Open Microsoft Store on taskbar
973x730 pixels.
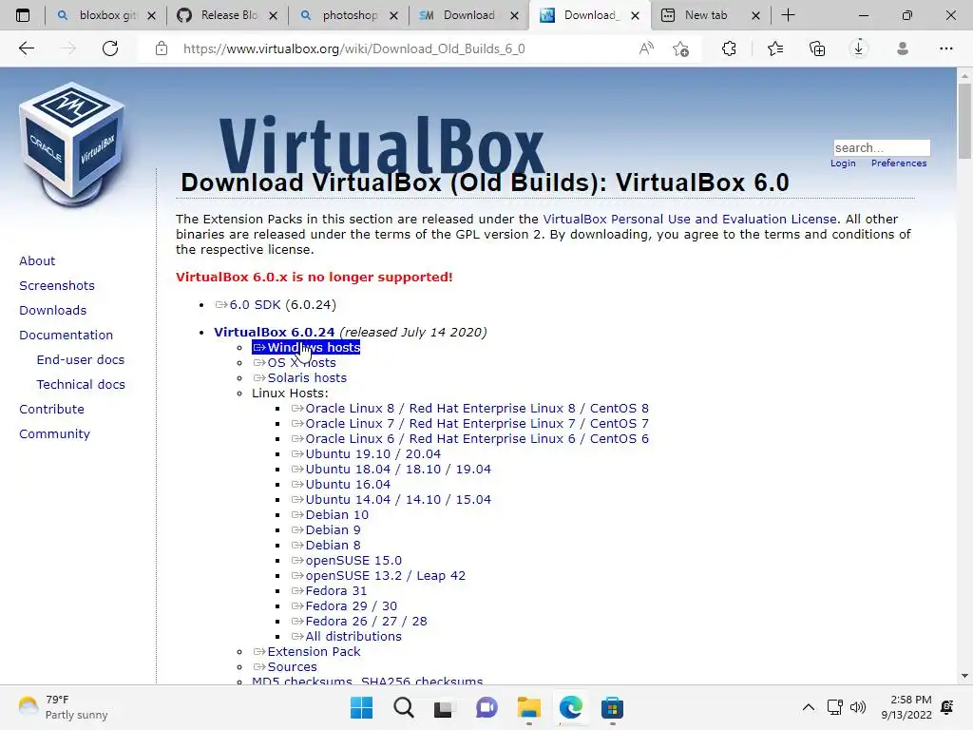point(612,707)
